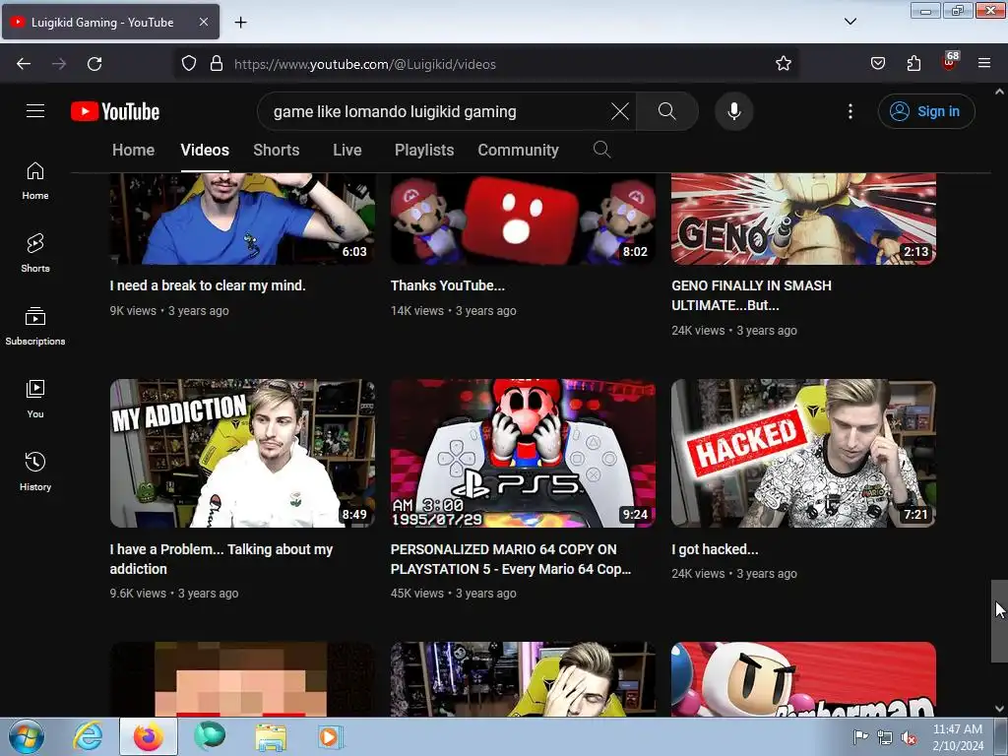Click the URL address bar
This screenshot has width=1008, height=756.
(486, 64)
